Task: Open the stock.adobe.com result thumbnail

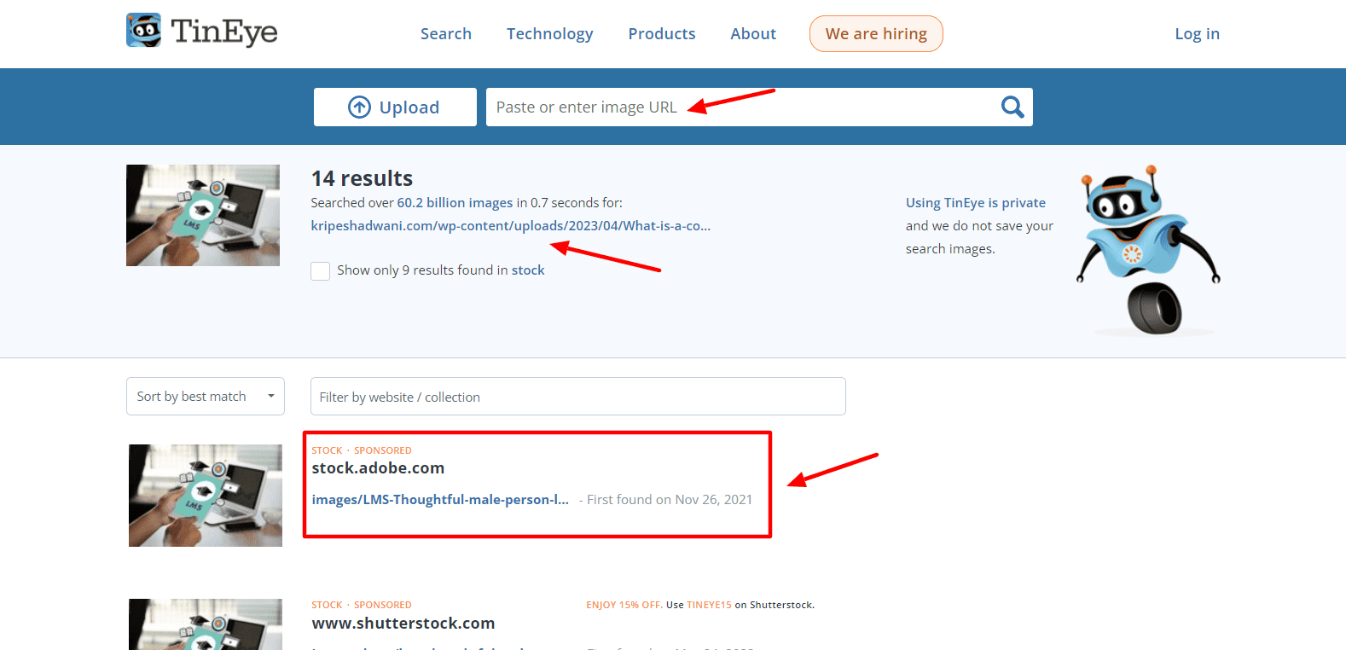Action: (x=206, y=496)
